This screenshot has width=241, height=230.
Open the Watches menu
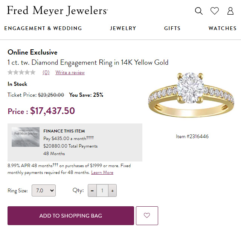tap(223, 28)
